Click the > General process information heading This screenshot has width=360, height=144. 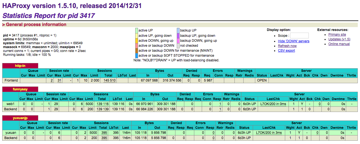pos(34,25)
